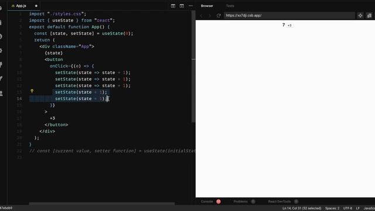The width and height of the screenshot is (375, 211).
Task: Click the unsaved-changes dot on App.js tab
Action: (x=36, y=6)
